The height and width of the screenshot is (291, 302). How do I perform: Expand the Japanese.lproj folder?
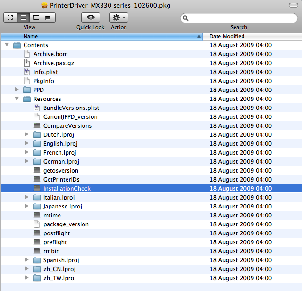[x=26, y=206]
